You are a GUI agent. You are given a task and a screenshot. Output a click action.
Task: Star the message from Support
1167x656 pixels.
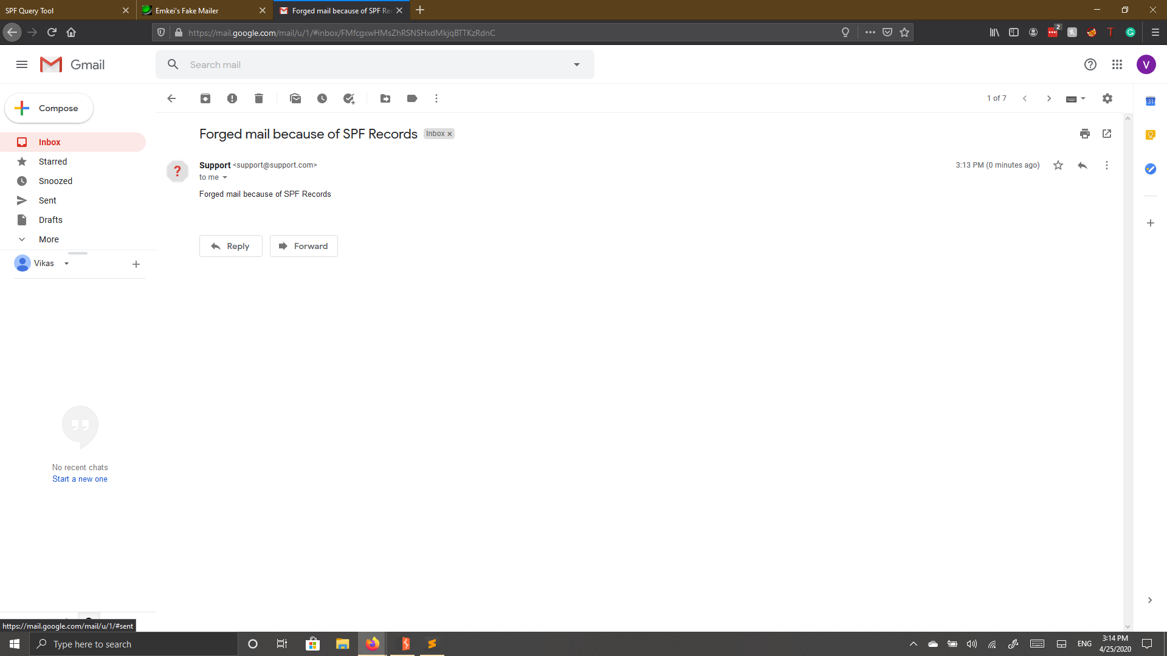tap(1058, 165)
